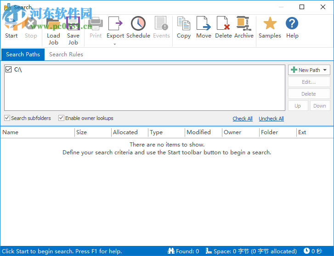Screen dimensions: 334x256
Task: Click the Events toolbar icon
Action: (161, 23)
